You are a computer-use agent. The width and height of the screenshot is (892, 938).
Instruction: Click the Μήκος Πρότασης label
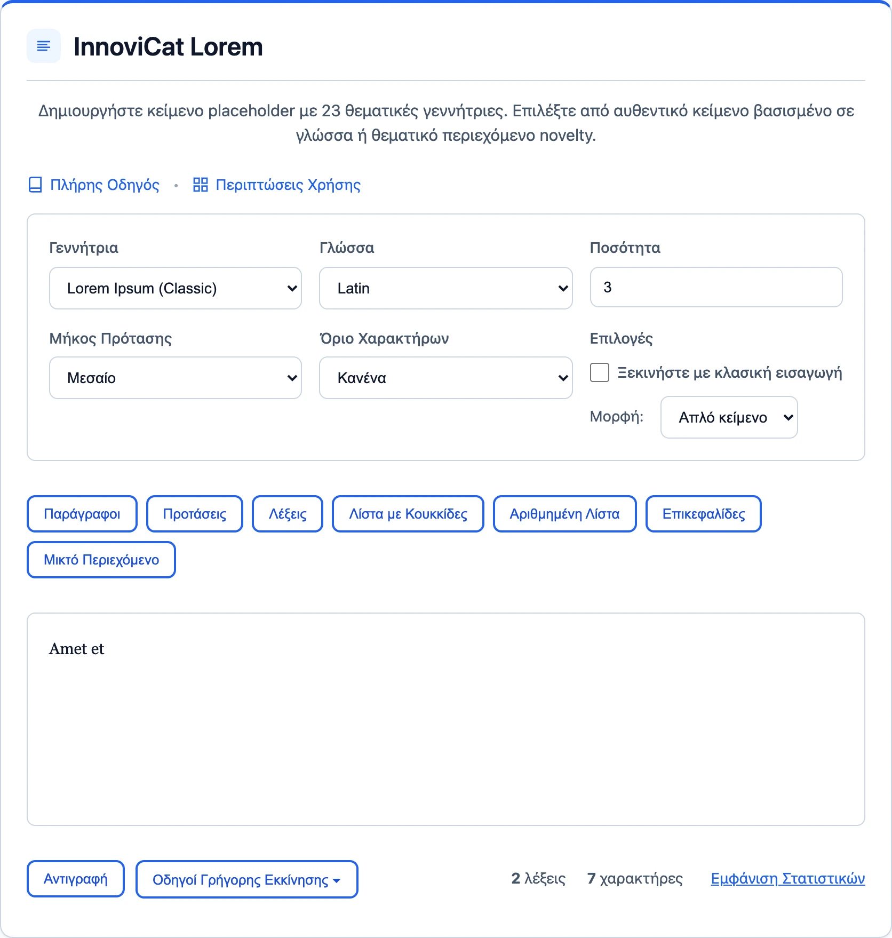110,339
